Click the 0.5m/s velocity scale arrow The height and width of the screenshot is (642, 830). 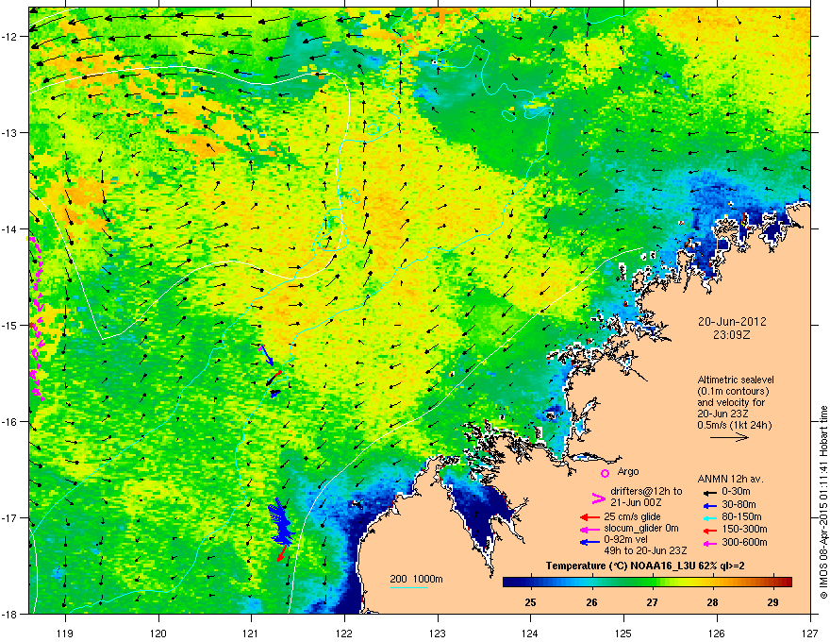(x=729, y=437)
